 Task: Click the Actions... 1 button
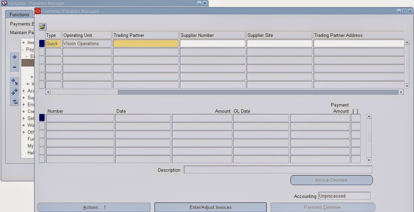coord(94,207)
